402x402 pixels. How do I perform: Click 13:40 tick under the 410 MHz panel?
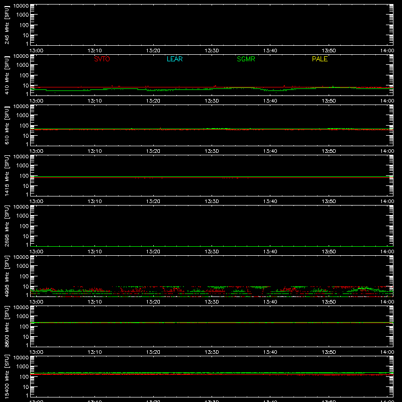coord(270,101)
